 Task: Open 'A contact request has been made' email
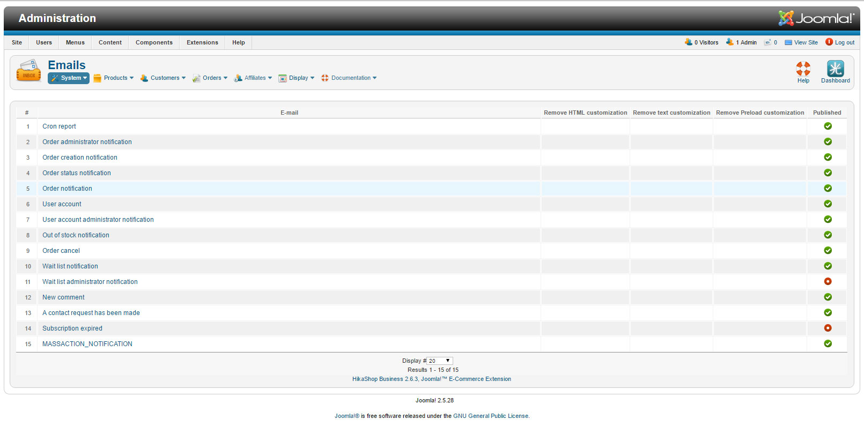pos(91,313)
